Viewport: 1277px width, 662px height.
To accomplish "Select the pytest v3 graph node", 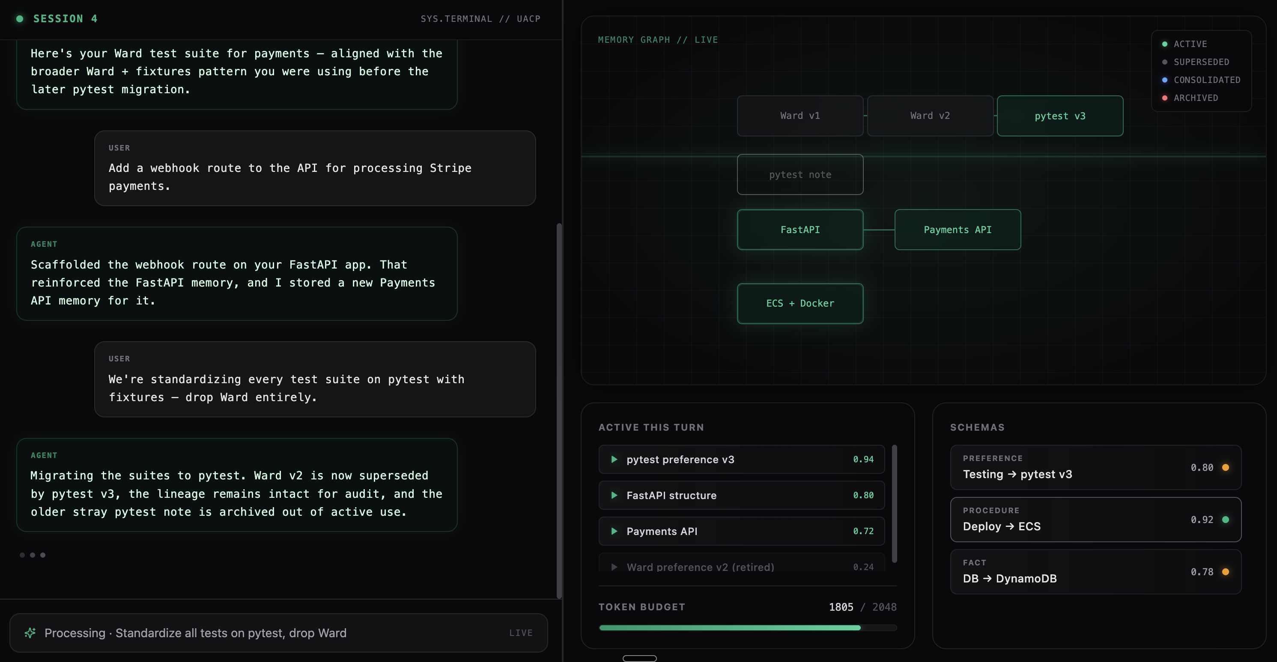I will coord(1060,116).
